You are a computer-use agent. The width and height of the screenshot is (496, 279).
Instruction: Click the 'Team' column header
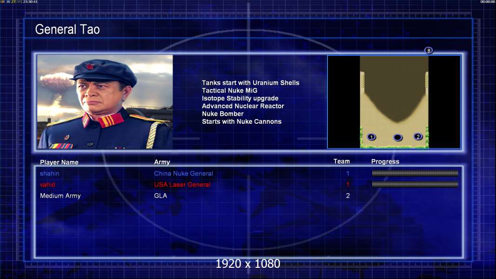click(x=342, y=161)
